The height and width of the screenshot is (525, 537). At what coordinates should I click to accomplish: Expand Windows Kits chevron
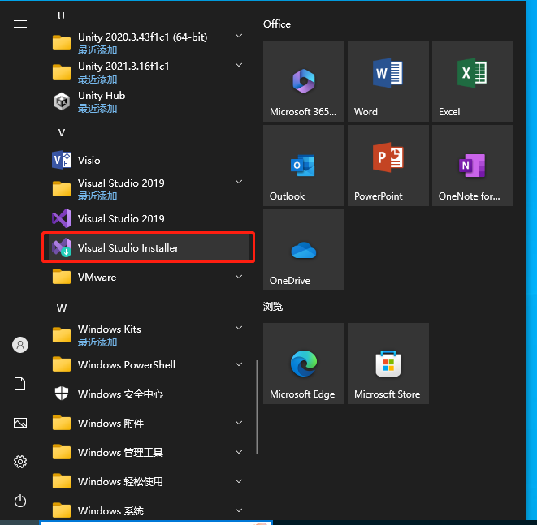pos(239,328)
